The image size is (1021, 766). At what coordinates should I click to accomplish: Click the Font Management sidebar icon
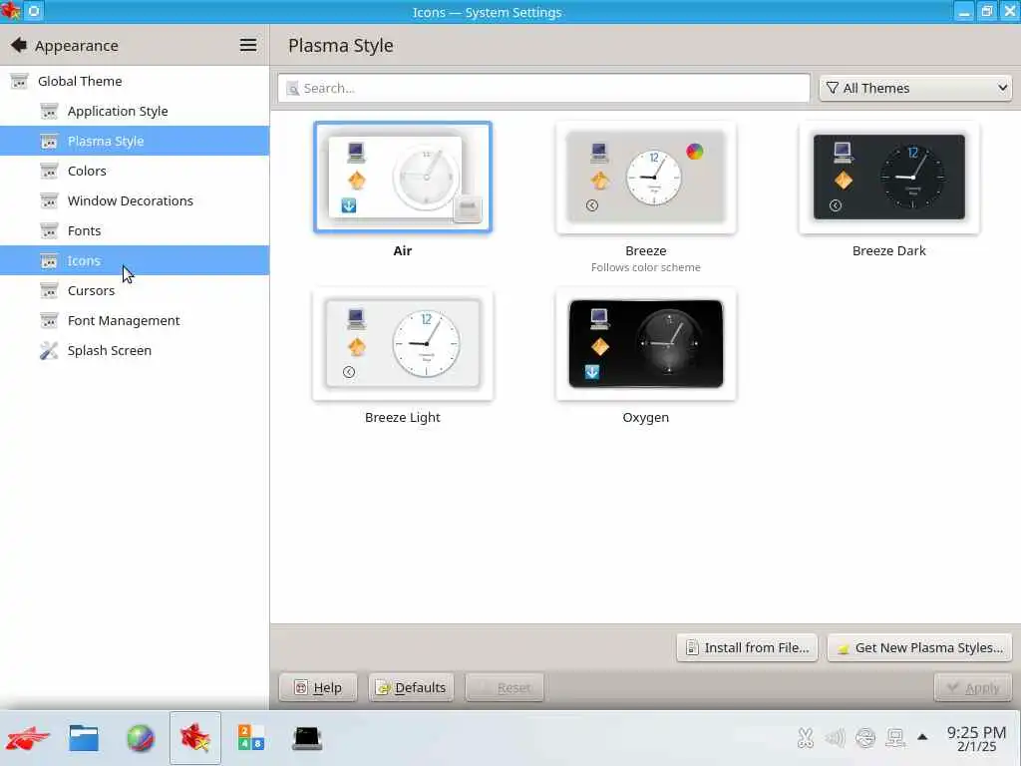coord(50,320)
